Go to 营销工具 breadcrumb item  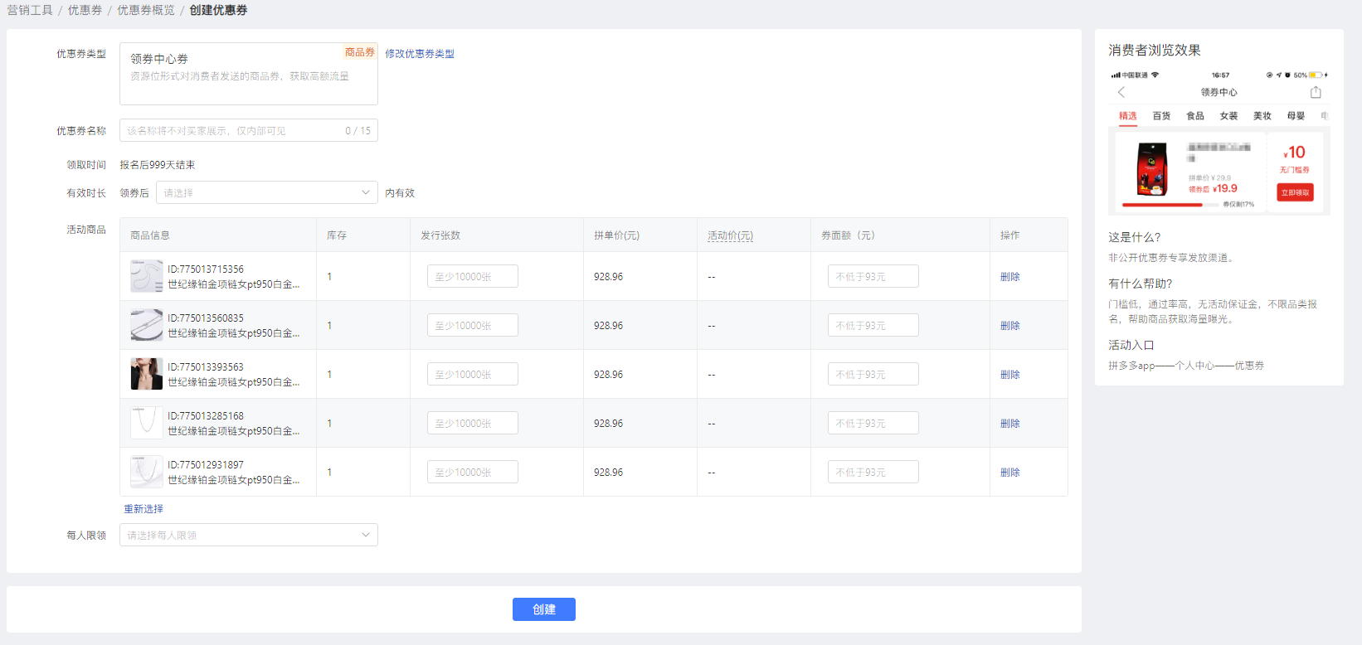click(x=30, y=10)
